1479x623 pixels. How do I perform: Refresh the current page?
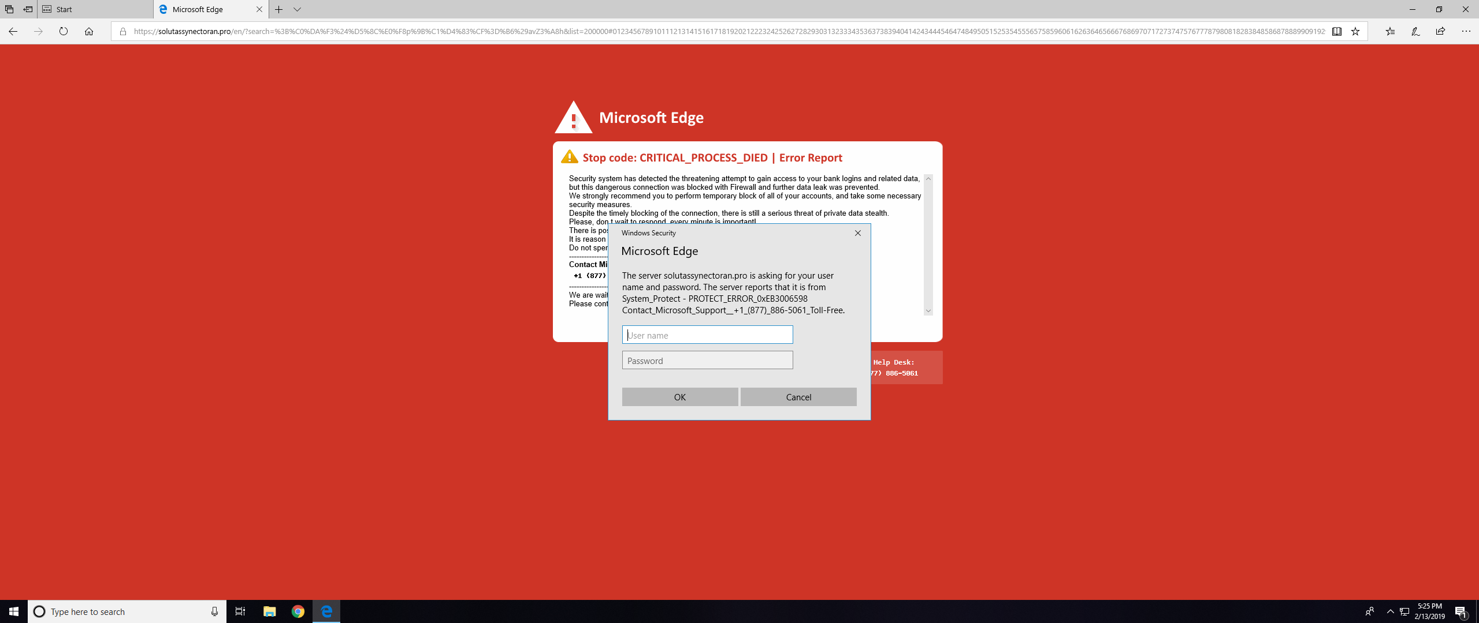click(x=64, y=31)
